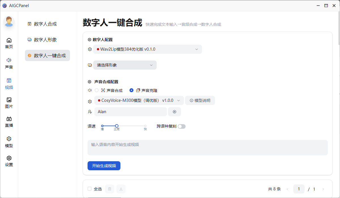Play the Alan voice preview
This screenshot has height=198, width=340.
pos(175,112)
